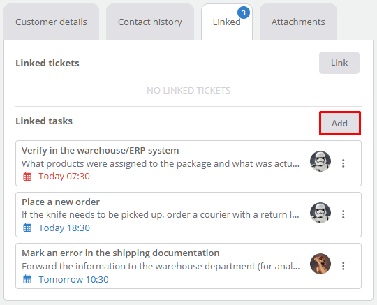Viewport: 377px width, 305px height.
Task: Switch to the Contact history tab
Action: pyautogui.click(x=150, y=22)
